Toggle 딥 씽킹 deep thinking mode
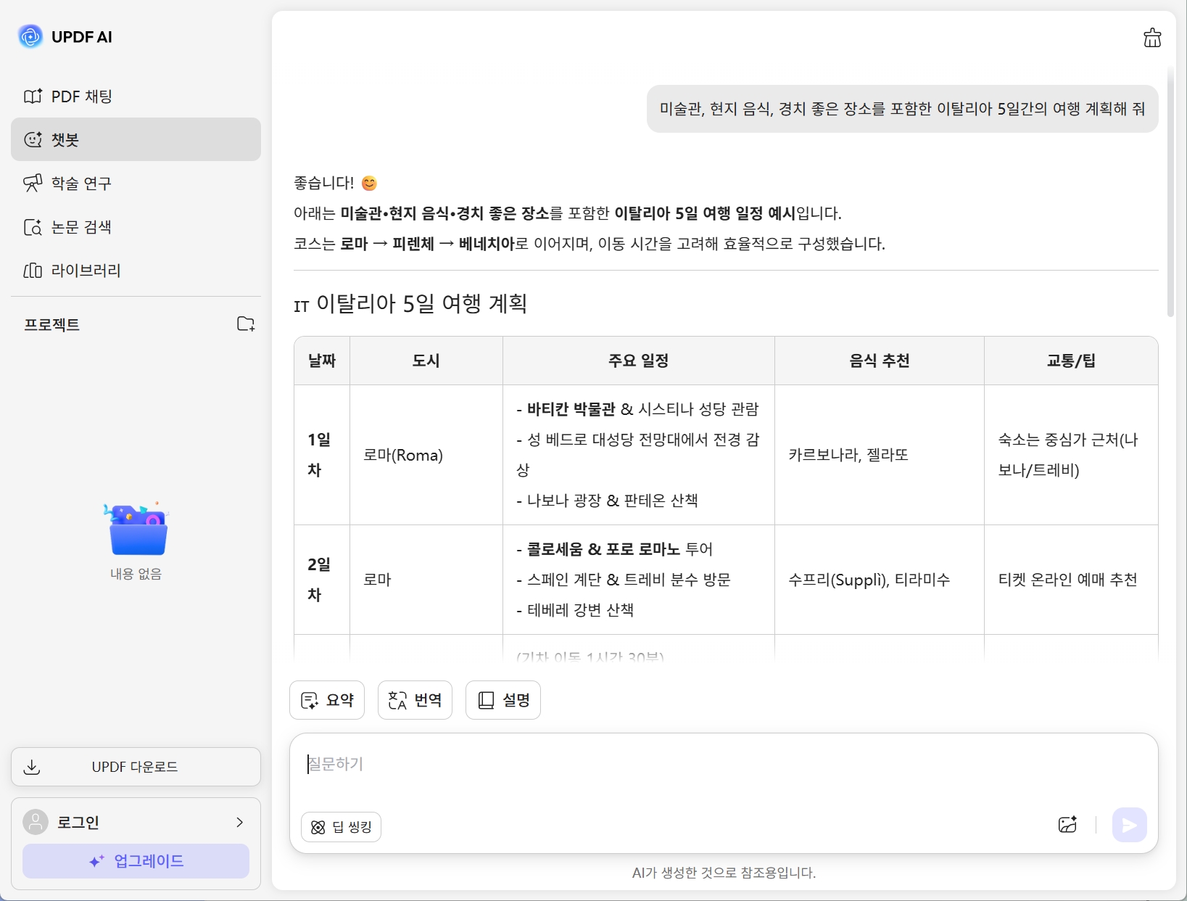Image resolution: width=1187 pixels, height=901 pixels. point(340,827)
